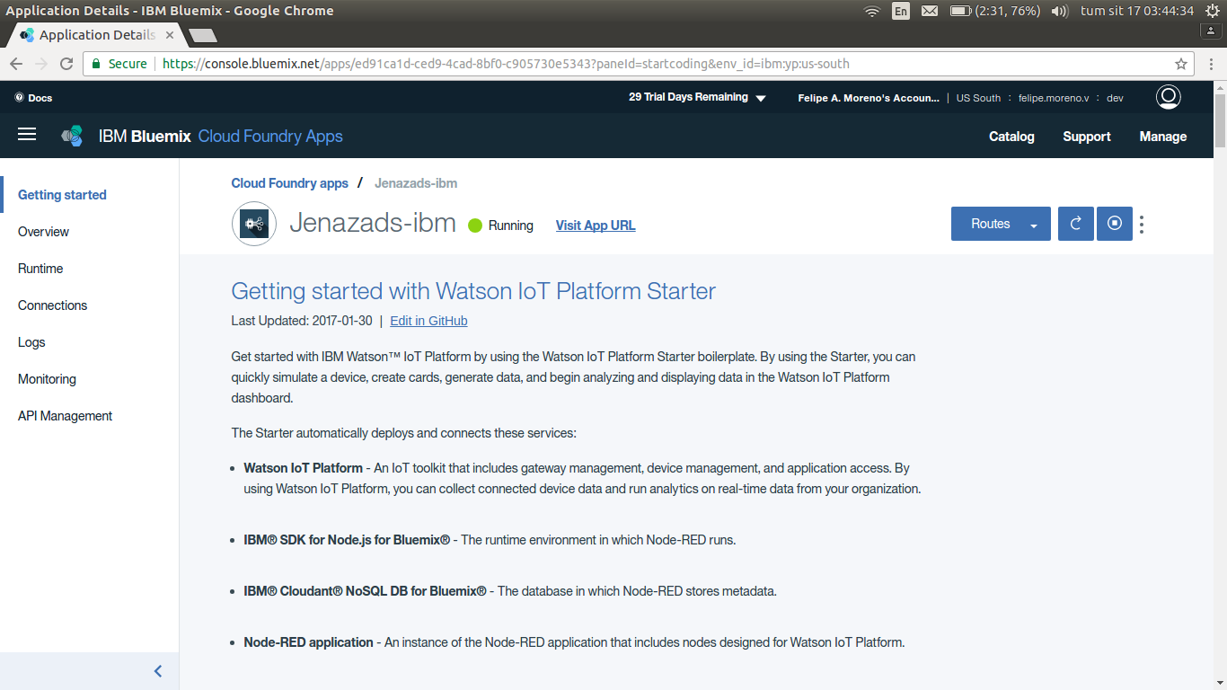The width and height of the screenshot is (1227, 690).
Task: Open the user profile avatar icon
Action: [x=1168, y=97]
